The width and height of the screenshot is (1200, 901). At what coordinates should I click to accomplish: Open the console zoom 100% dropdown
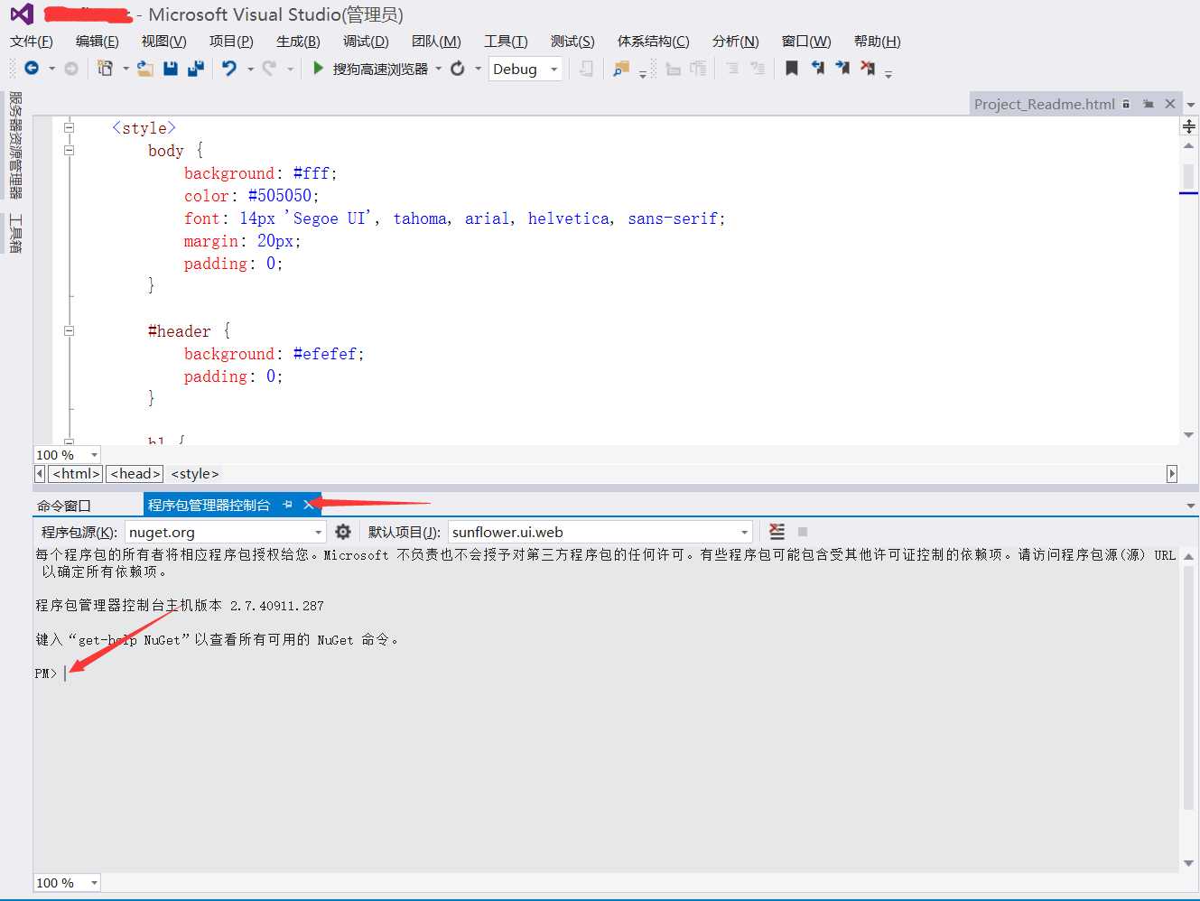point(94,883)
